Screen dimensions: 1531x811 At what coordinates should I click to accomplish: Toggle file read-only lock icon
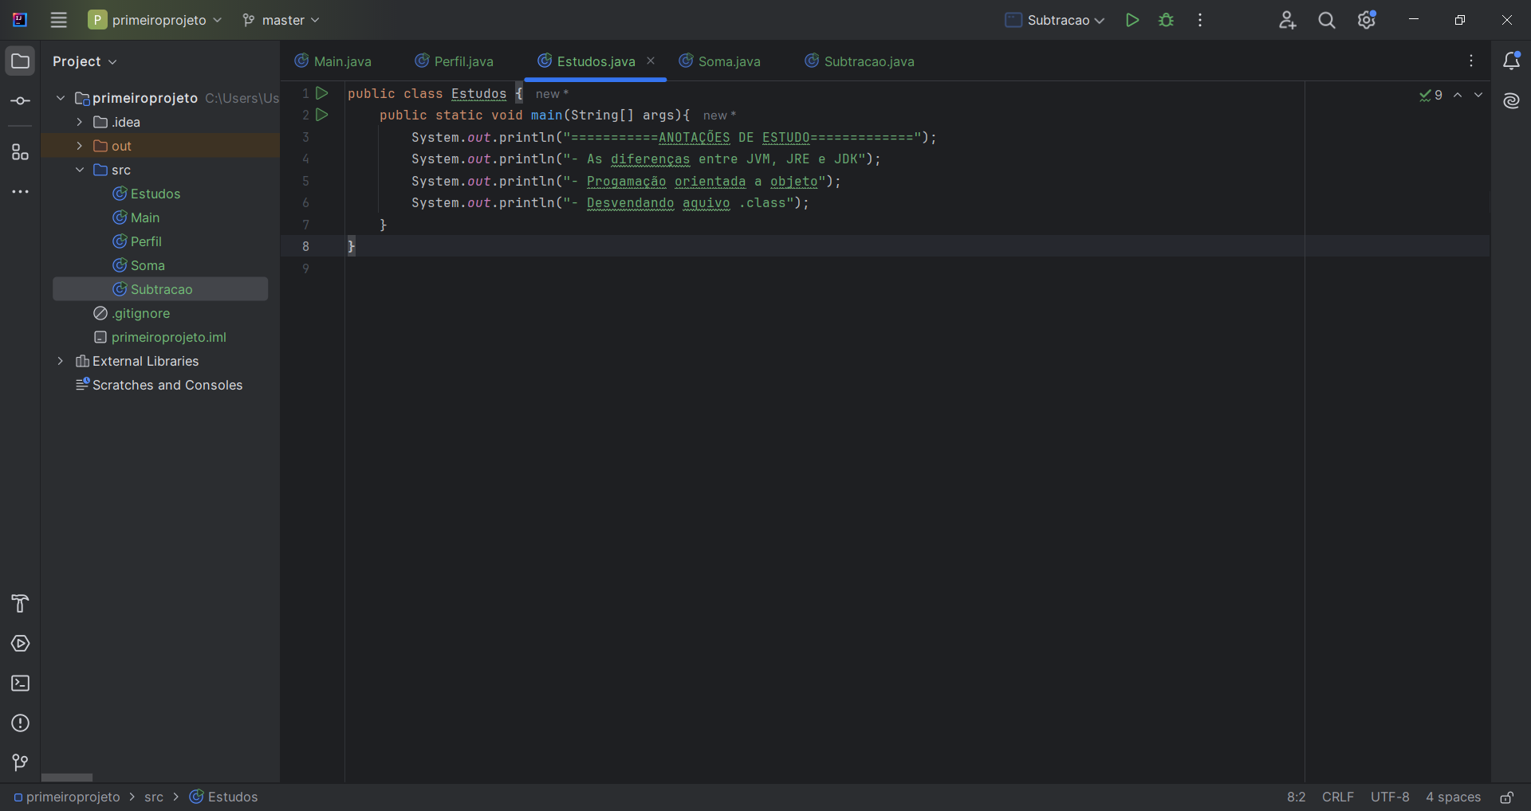coord(1506,797)
